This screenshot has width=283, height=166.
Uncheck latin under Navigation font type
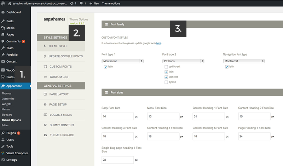pyautogui.click(x=227, y=67)
